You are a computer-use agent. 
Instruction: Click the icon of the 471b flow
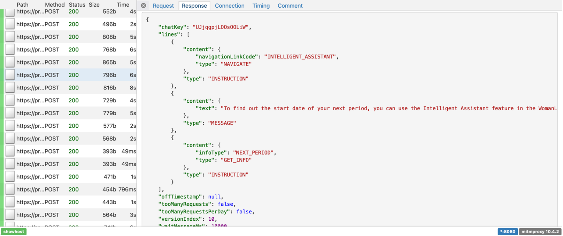[x=10, y=177]
